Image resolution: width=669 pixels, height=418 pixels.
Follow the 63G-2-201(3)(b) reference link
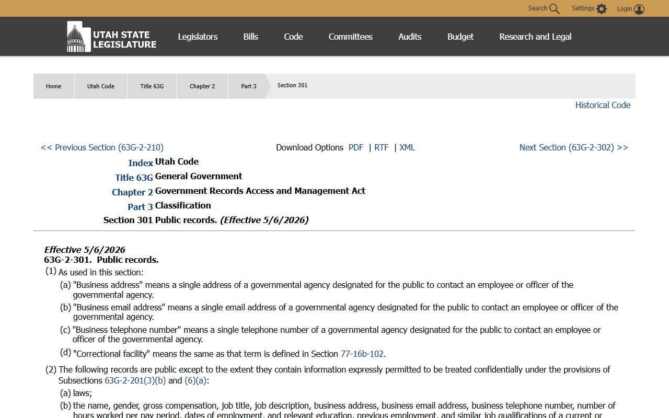pos(135,380)
